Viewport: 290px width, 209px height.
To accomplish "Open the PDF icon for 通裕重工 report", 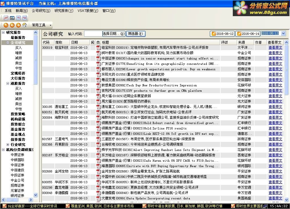I will pos(99,107).
